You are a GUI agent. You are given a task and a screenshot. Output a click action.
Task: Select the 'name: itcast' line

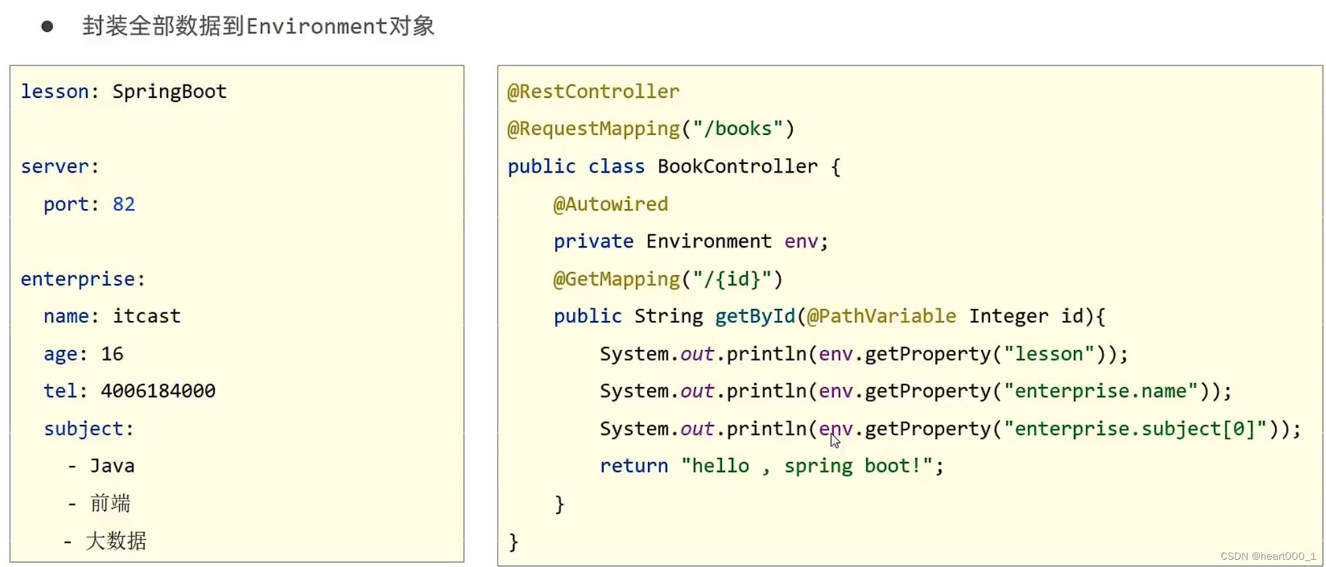point(112,316)
